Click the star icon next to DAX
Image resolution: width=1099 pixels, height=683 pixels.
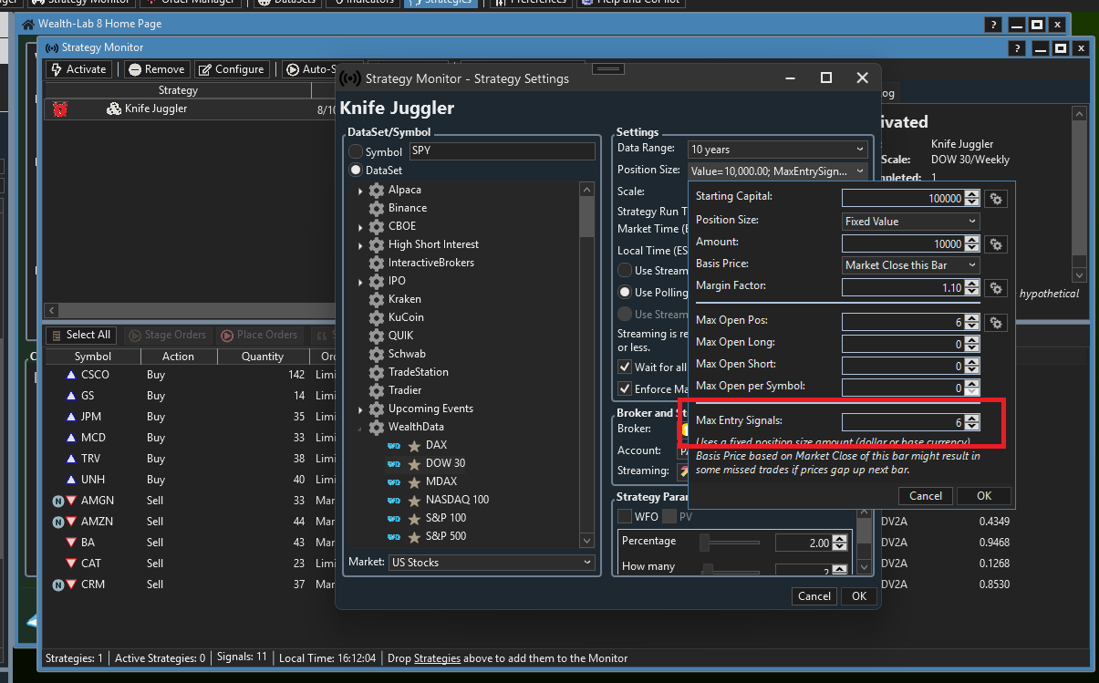[x=414, y=445]
